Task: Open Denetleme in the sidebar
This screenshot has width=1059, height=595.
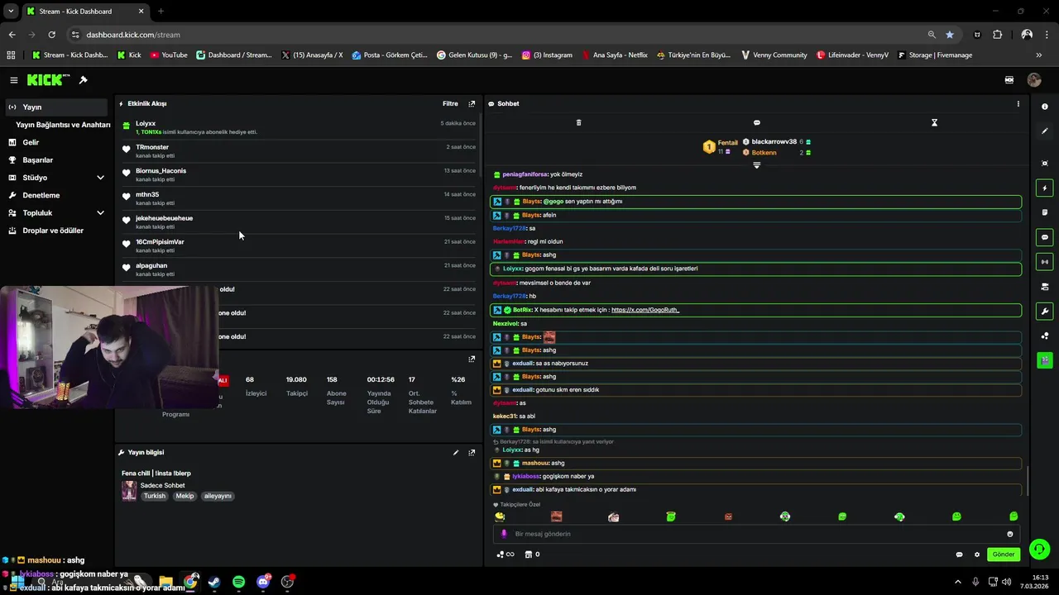Action: [x=56, y=195]
